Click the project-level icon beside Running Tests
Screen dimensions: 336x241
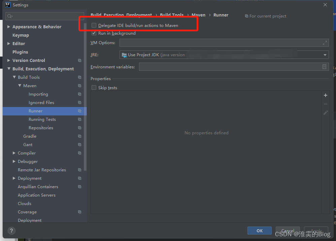point(79,119)
